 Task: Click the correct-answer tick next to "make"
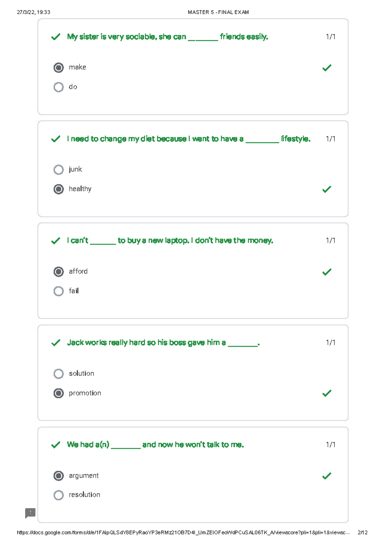[327, 68]
